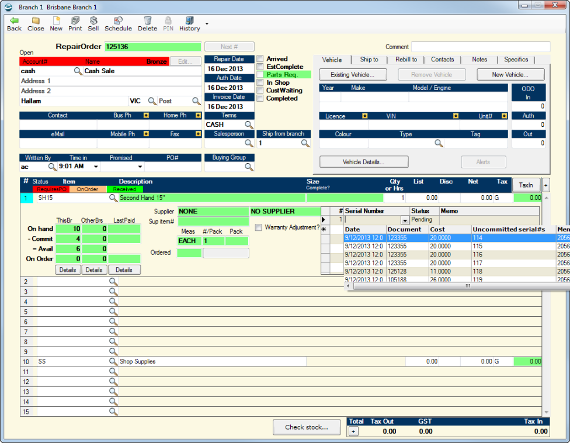Click the Terms lookup magnifier next to CASH

coord(249,124)
